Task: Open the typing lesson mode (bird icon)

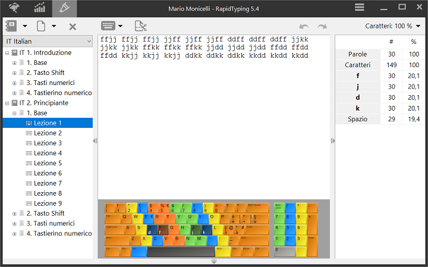Action: pos(13,8)
